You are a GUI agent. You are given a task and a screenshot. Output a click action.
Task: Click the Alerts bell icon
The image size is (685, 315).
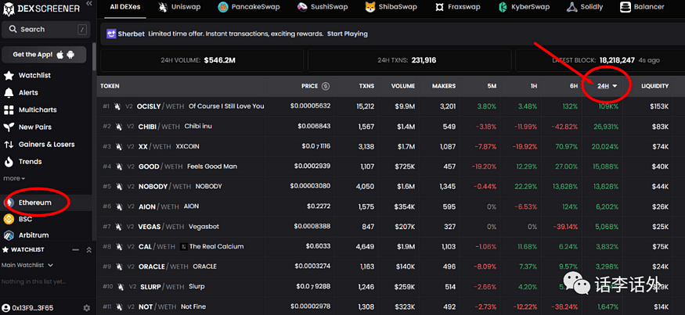(x=9, y=92)
